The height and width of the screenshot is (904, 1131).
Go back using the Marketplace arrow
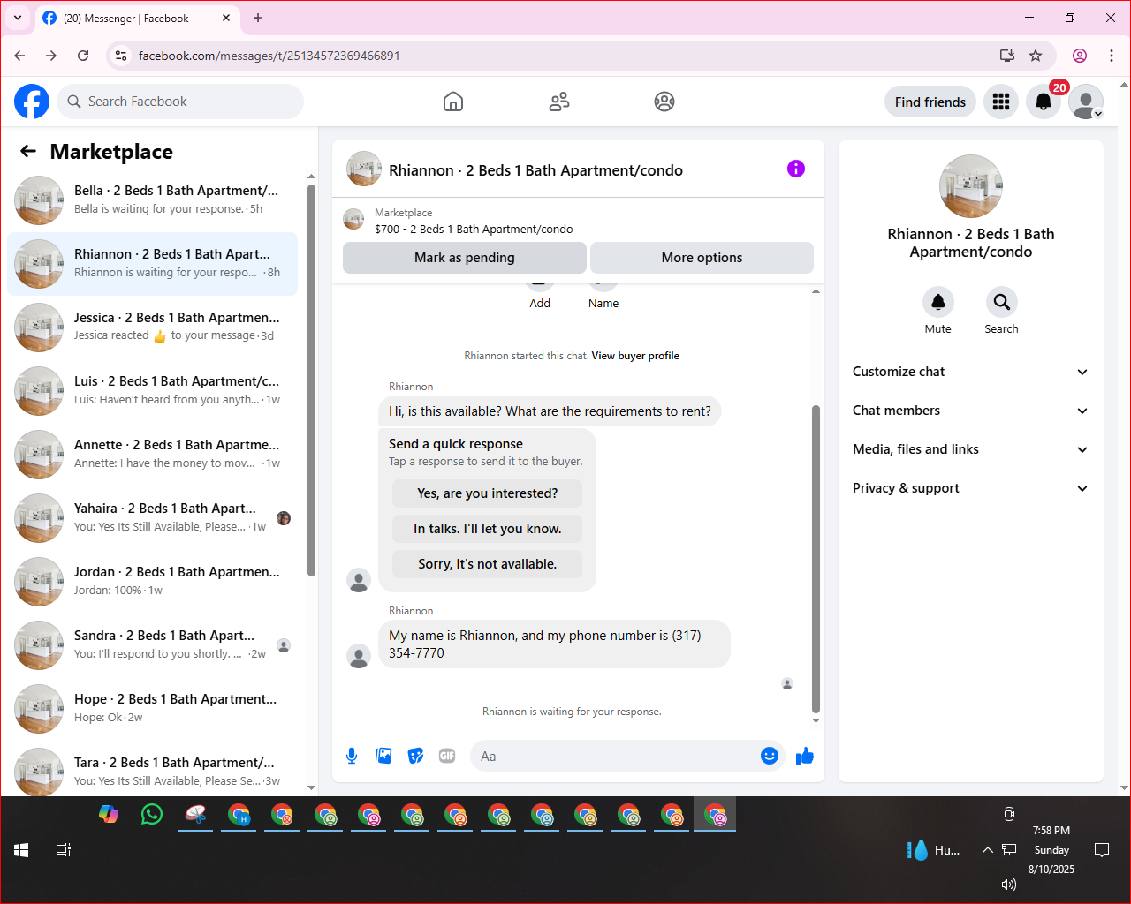[28, 151]
